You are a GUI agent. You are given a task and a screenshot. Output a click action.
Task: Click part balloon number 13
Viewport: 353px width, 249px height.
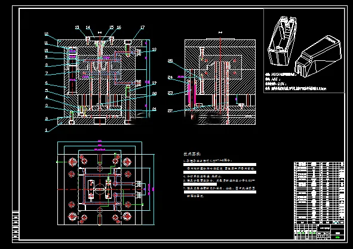click(x=77, y=27)
